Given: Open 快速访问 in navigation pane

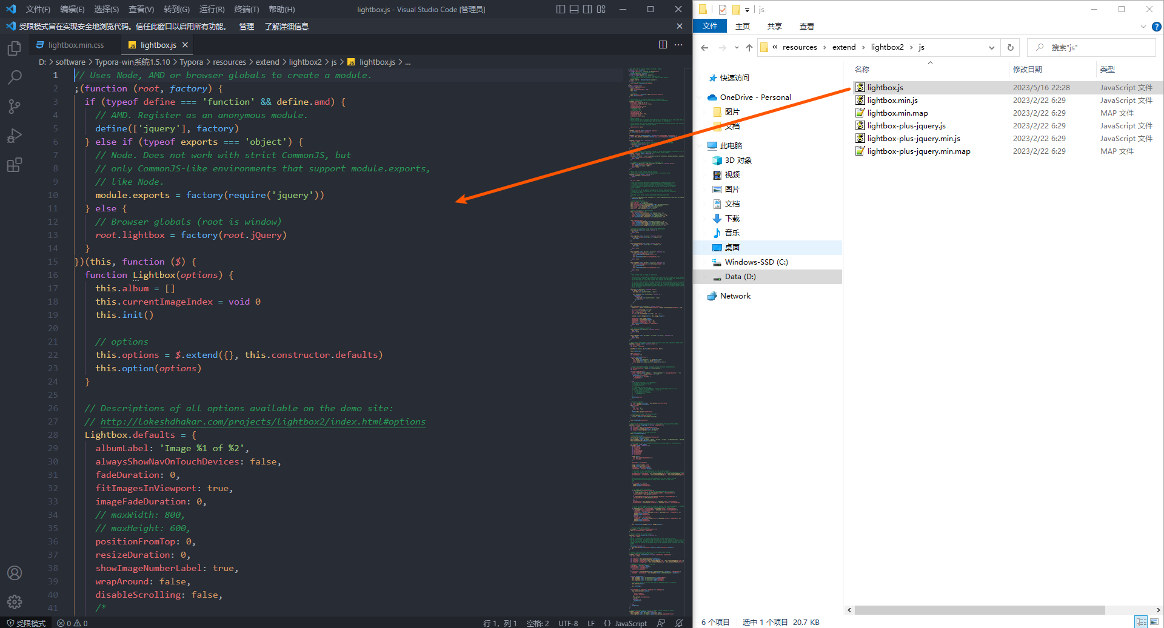Looking at the screenshot, I should [x=734, y=78].
